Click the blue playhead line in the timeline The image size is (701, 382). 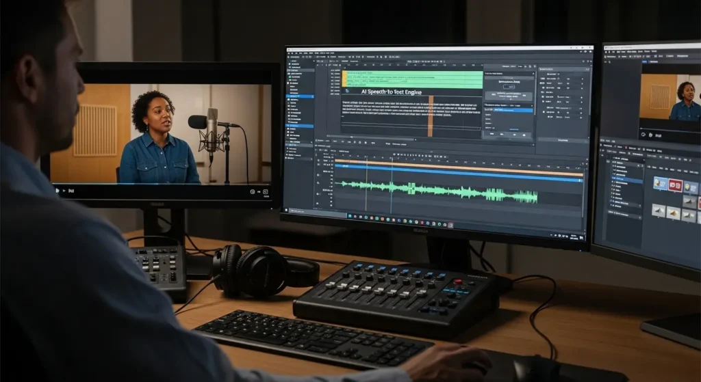click(x=391, y=185)
